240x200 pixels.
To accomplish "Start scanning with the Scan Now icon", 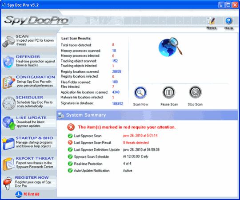I will pos(140,93).
